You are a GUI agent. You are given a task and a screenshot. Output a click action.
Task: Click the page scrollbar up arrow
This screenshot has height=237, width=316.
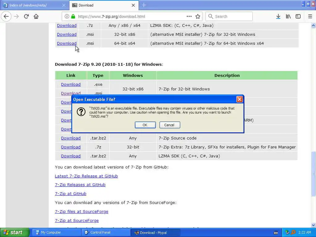point(314,25)
